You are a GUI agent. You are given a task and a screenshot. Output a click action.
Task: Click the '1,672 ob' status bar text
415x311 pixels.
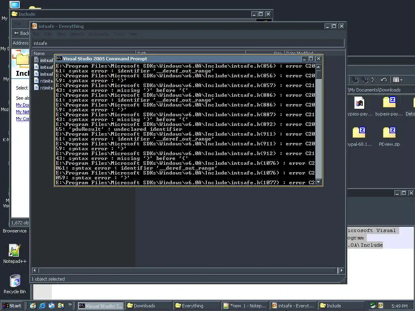20,223
